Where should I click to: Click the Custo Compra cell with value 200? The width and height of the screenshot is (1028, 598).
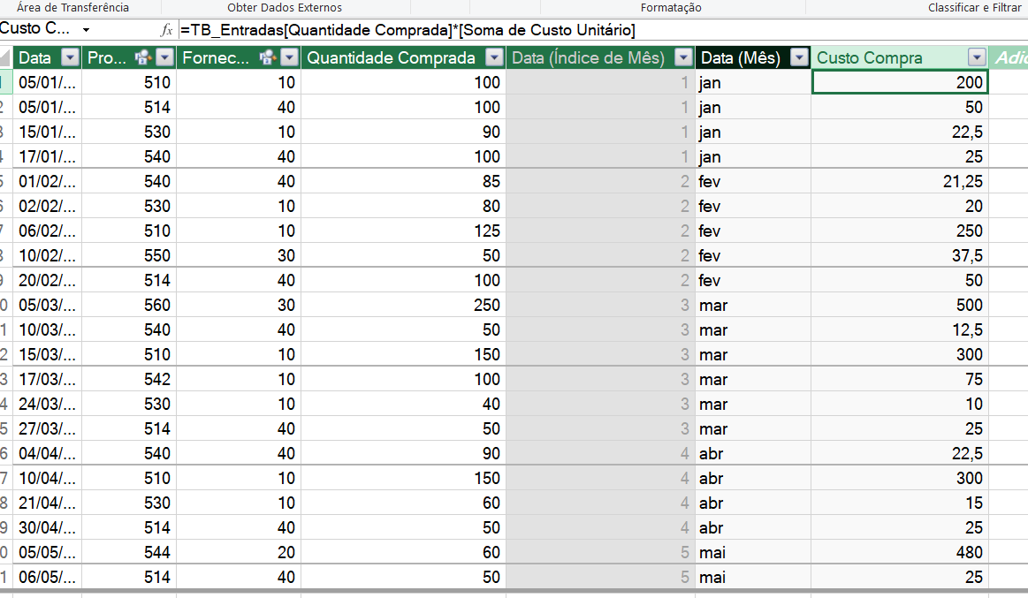900,82
